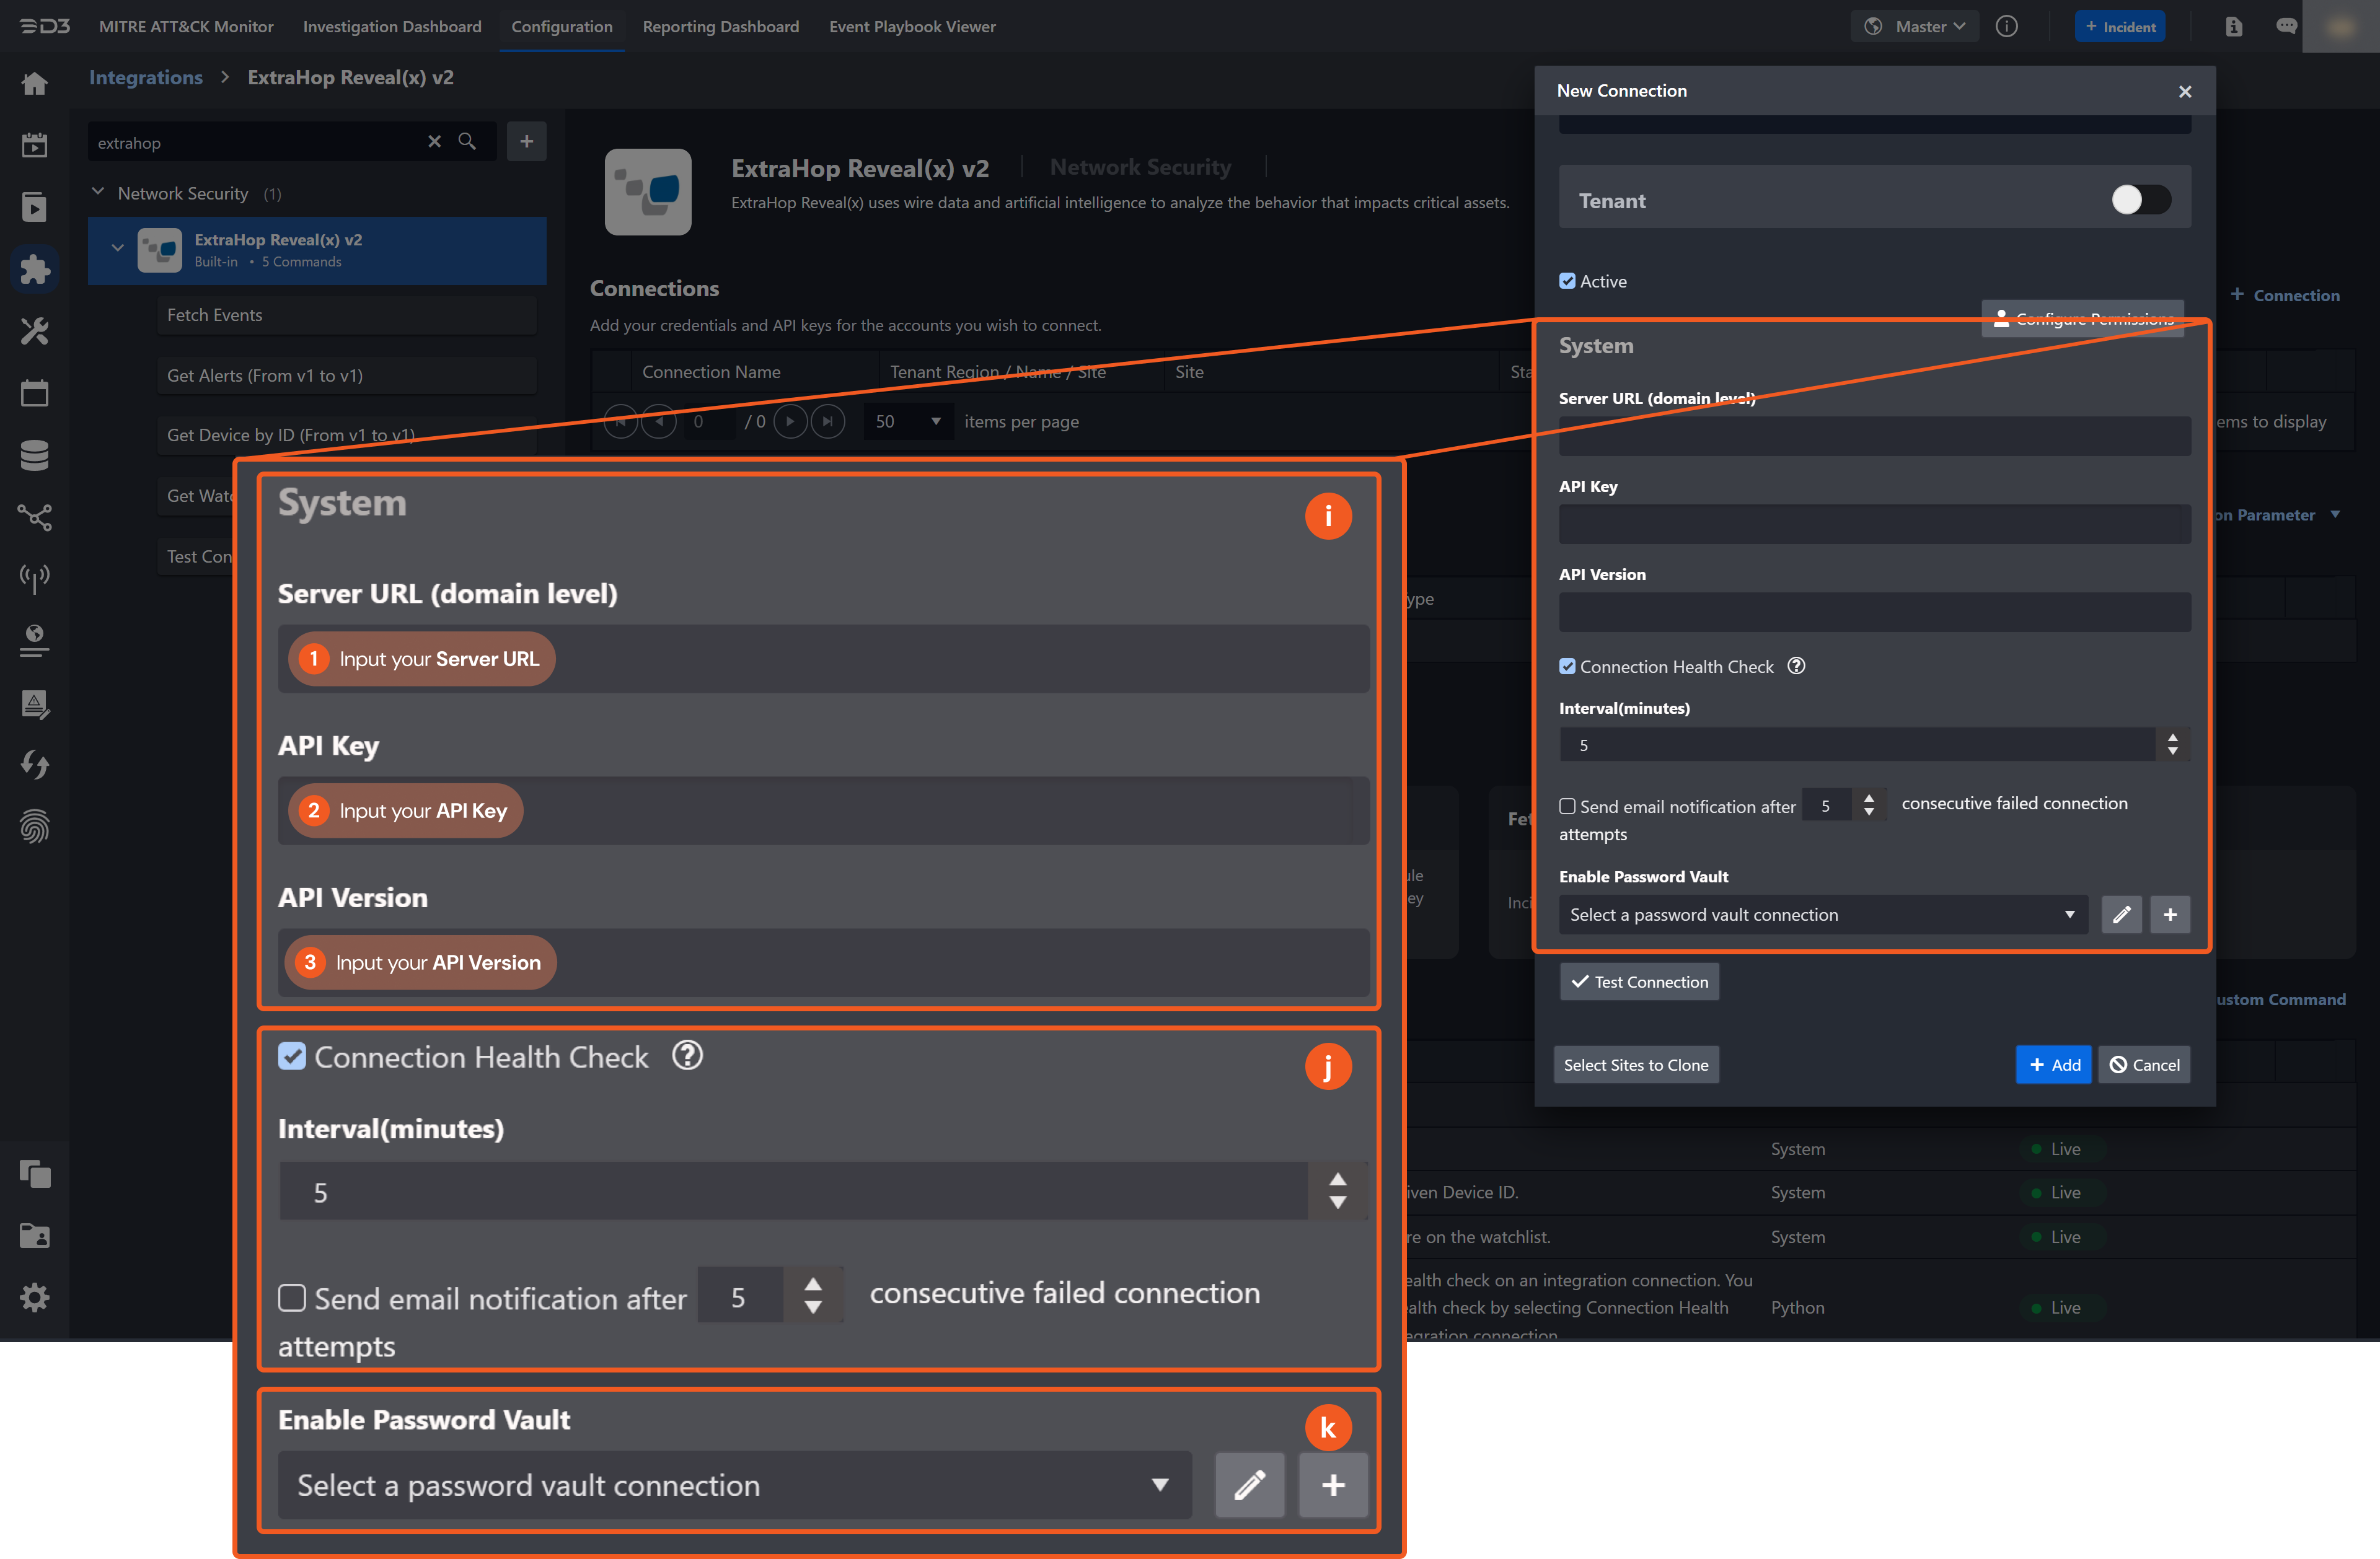Image resolution: width=2380 pixels, height=1559 pixels.
Task: Toggle the Tenant switch
Action: click(2140, 200)
